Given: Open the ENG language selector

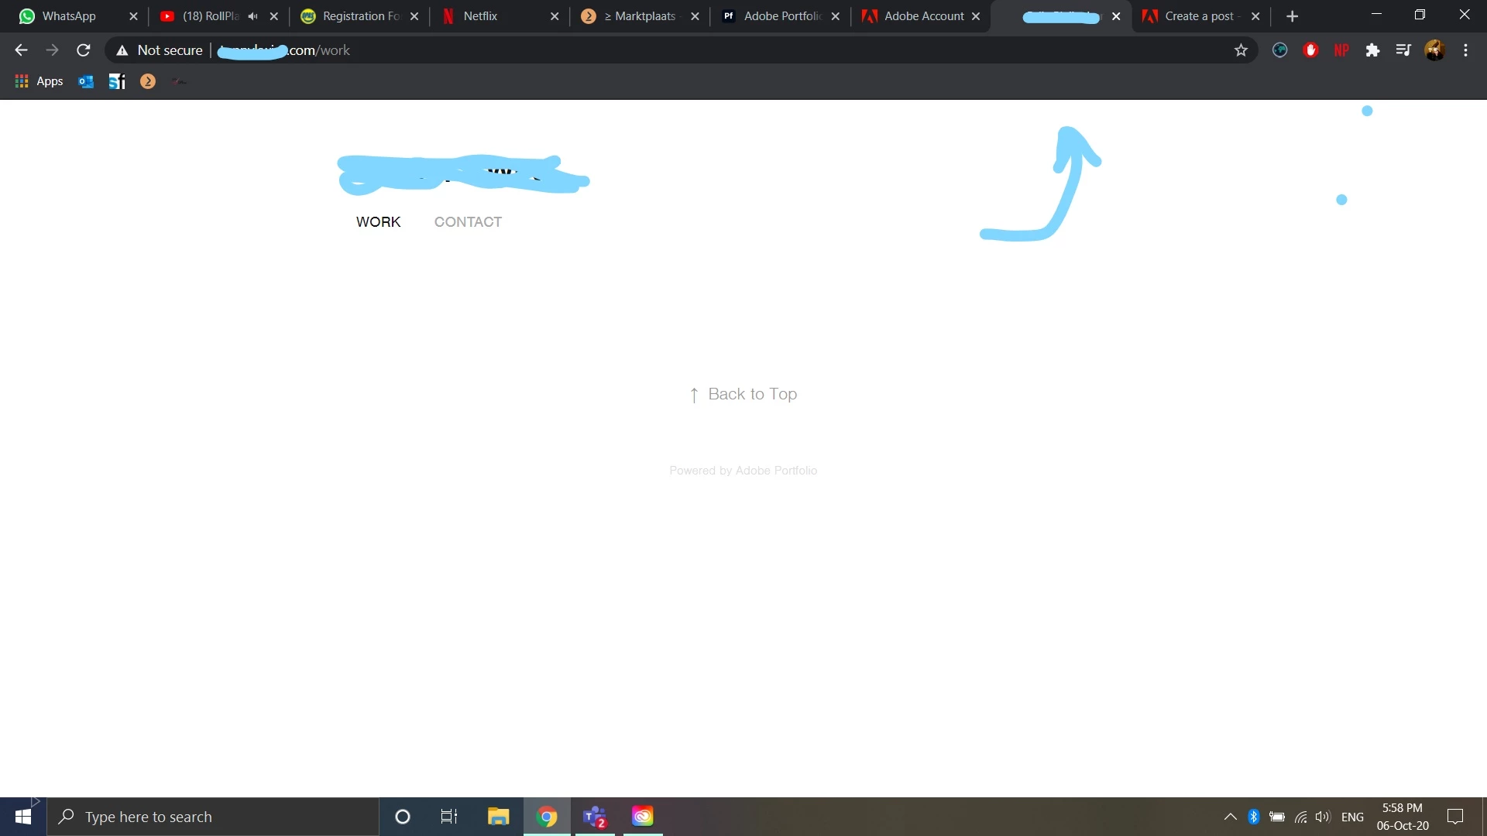Looking at the screenshot, I should click(x=1352, y=817).
